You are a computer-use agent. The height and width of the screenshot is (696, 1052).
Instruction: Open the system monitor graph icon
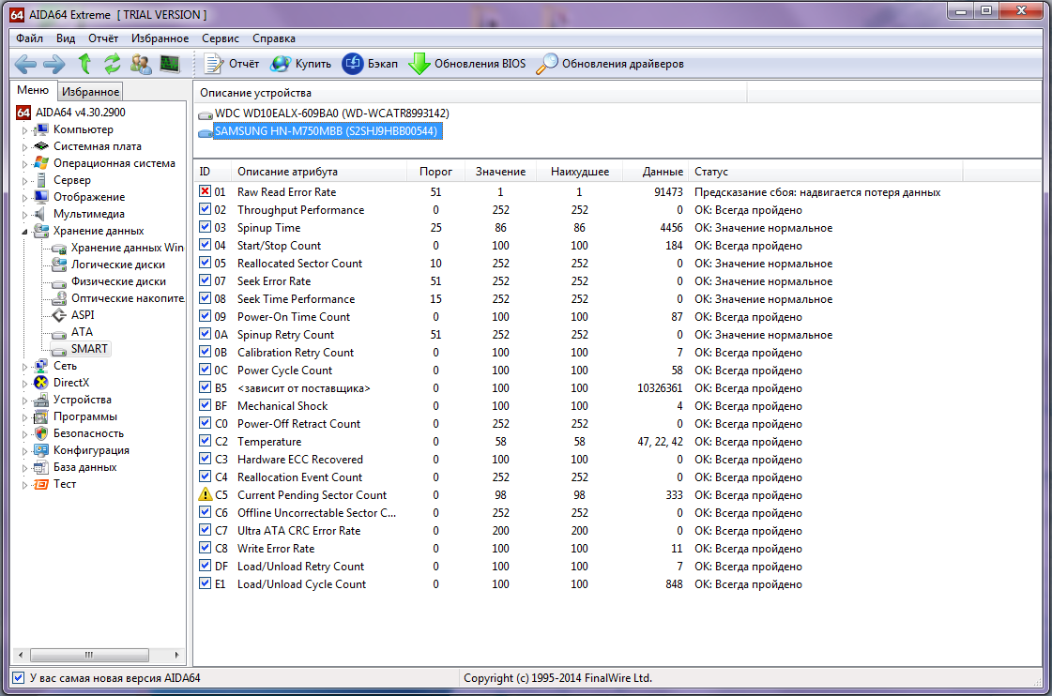(170, 64)
